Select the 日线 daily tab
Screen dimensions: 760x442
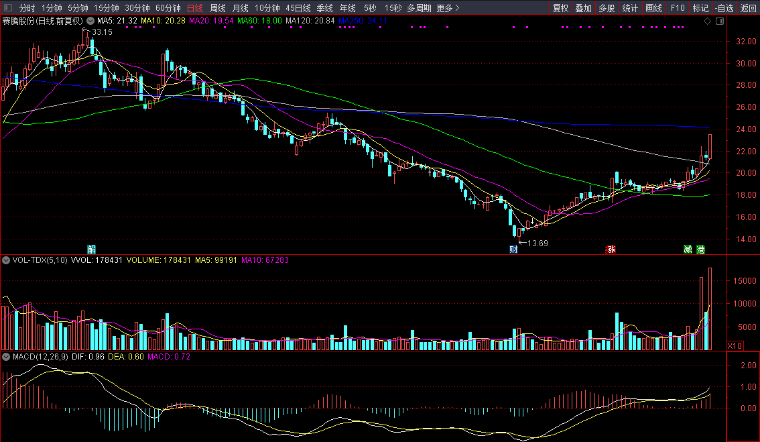tap(195, 8)
